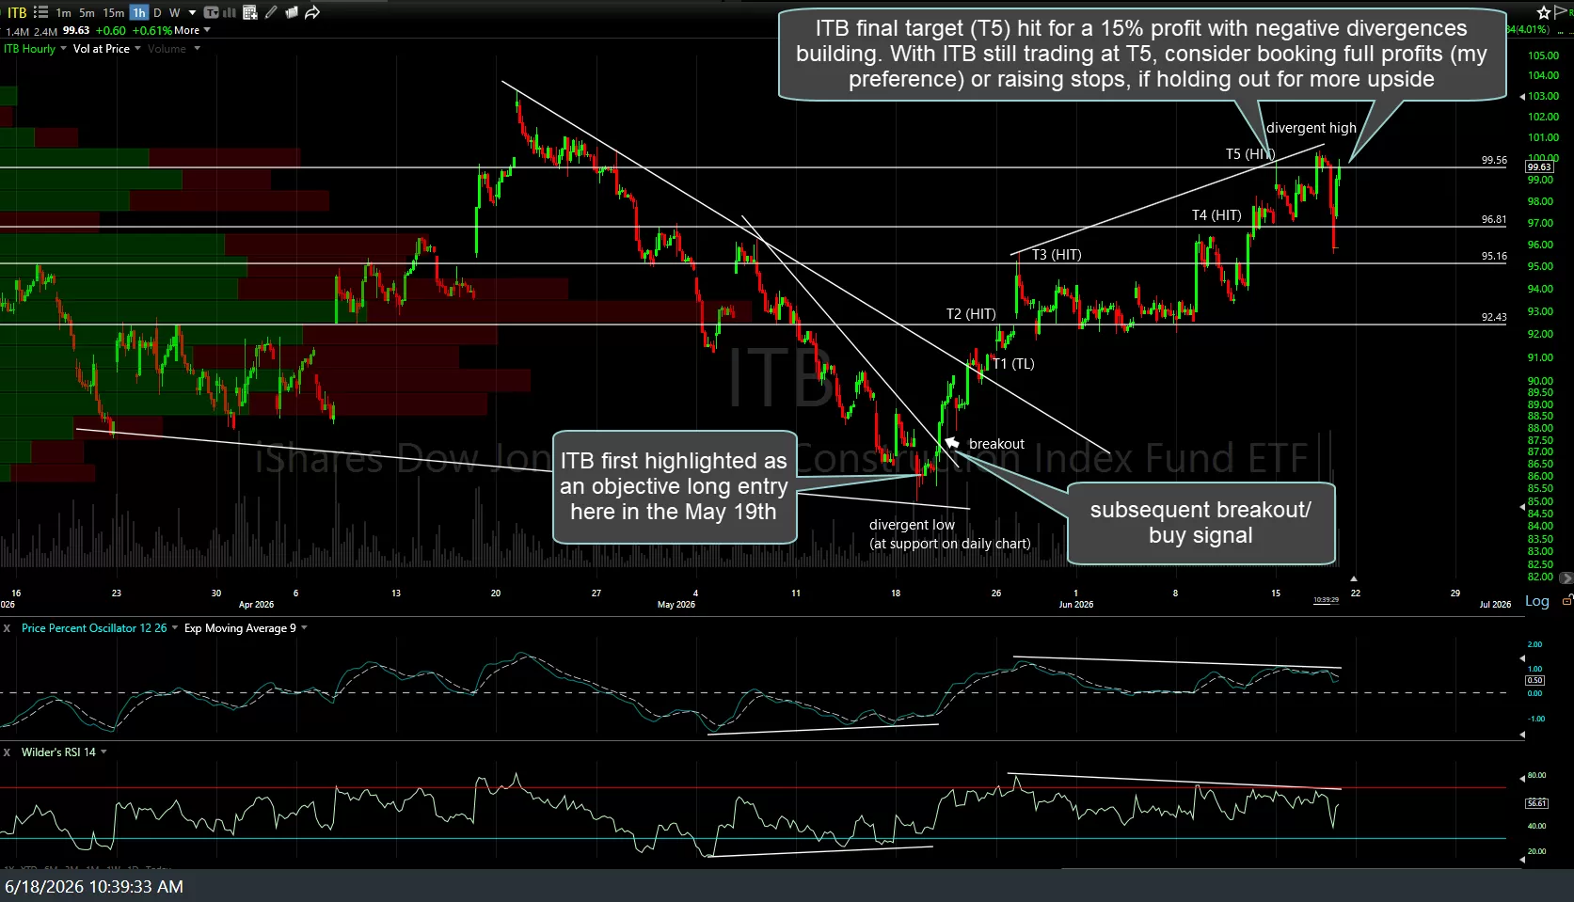Screen dimensions: 1574x902
Task: Open the more timeframes dropdown arrow
Action: pos(192,12)
